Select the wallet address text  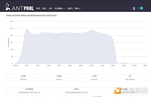pos(31,16)
